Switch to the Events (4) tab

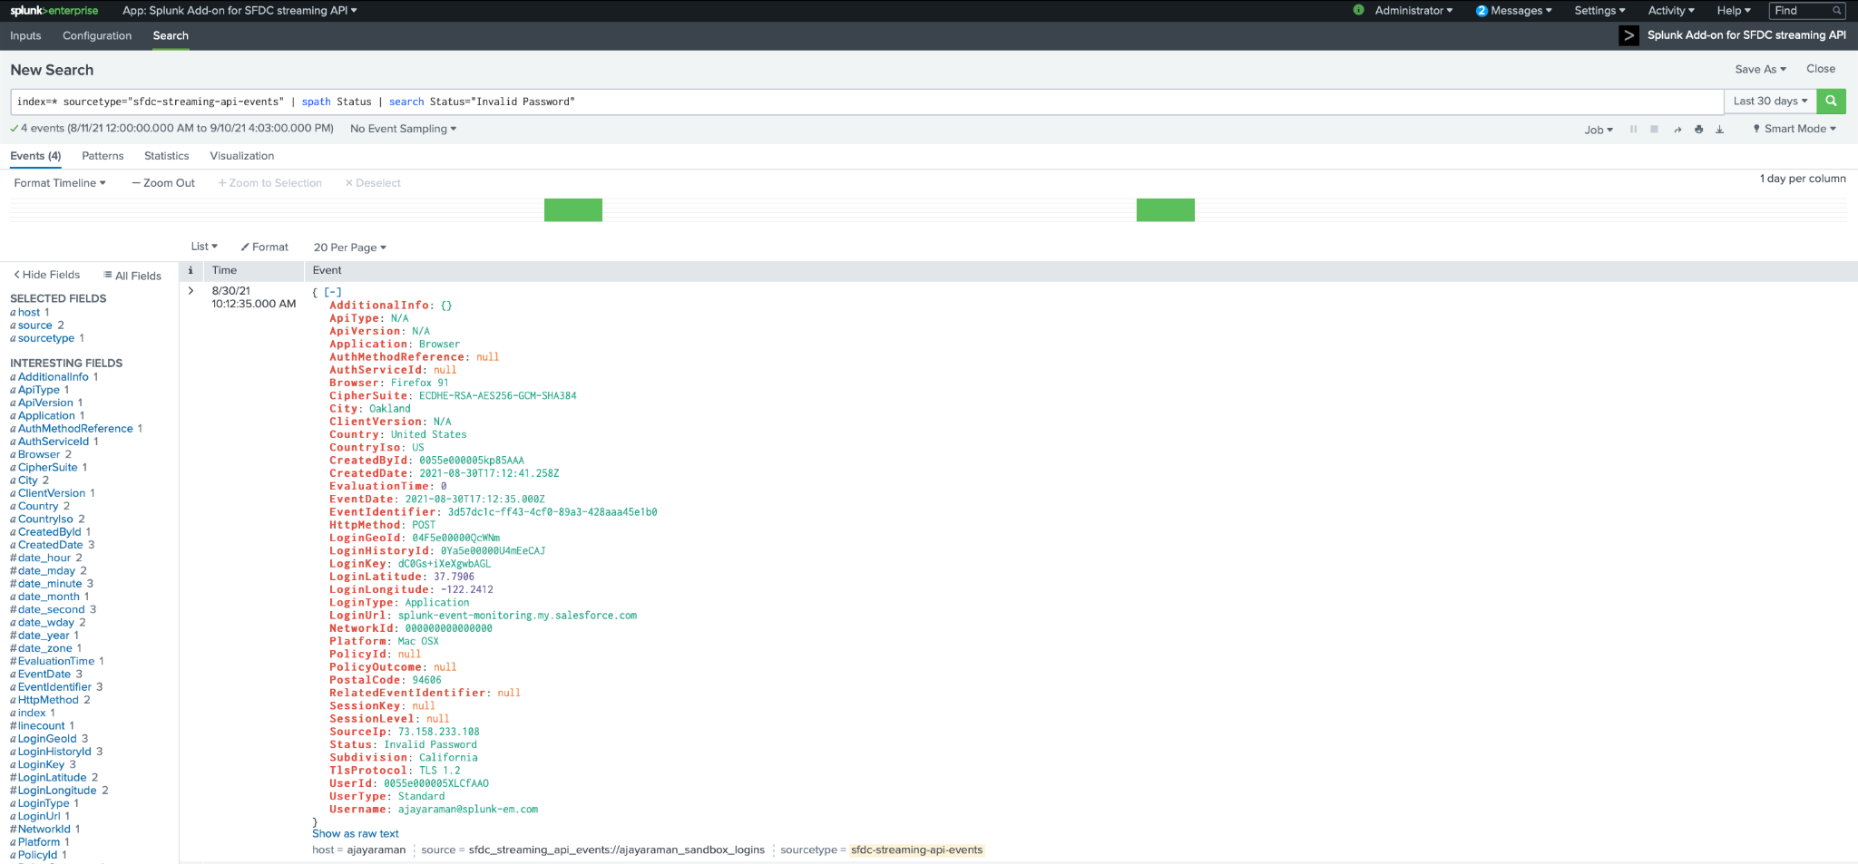coord(35,156)
